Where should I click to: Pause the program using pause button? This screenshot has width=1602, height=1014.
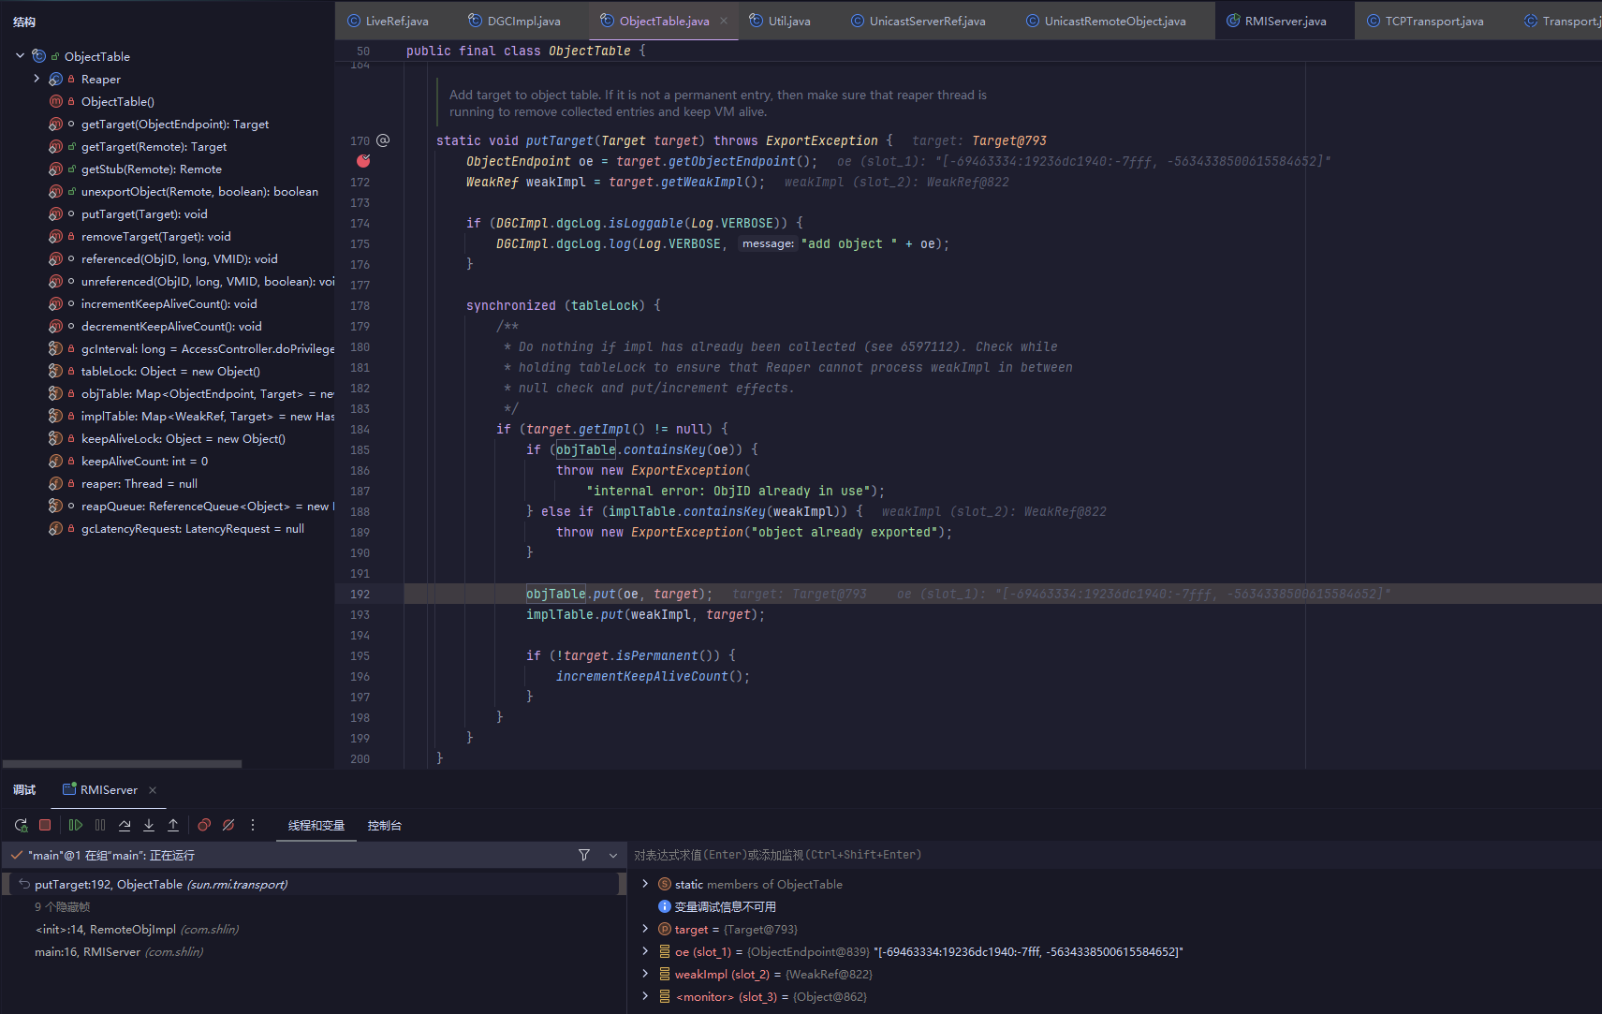pyautogui.click(x=100, y=825)
